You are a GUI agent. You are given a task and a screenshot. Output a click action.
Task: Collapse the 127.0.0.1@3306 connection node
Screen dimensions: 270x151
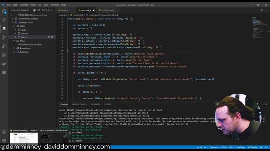point(11,15)
